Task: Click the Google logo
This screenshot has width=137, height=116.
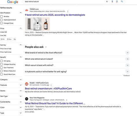Action: point(13,2)
